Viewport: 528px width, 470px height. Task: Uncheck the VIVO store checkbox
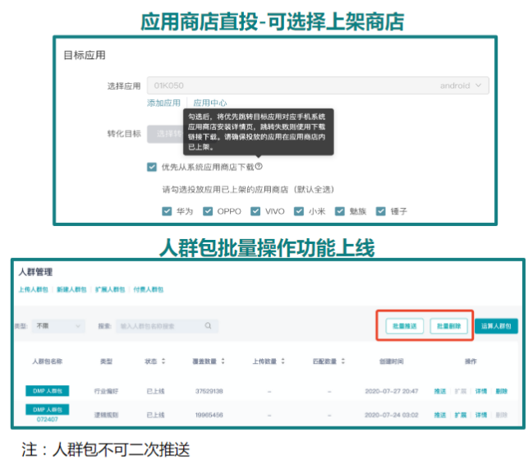point(255,211)
